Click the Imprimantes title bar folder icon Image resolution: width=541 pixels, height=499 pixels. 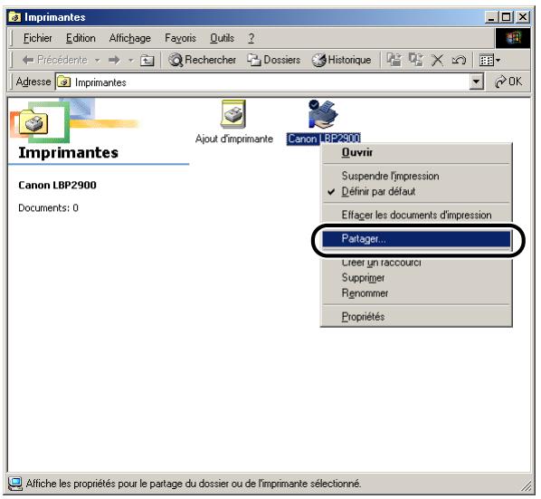[x=14, y=17]
